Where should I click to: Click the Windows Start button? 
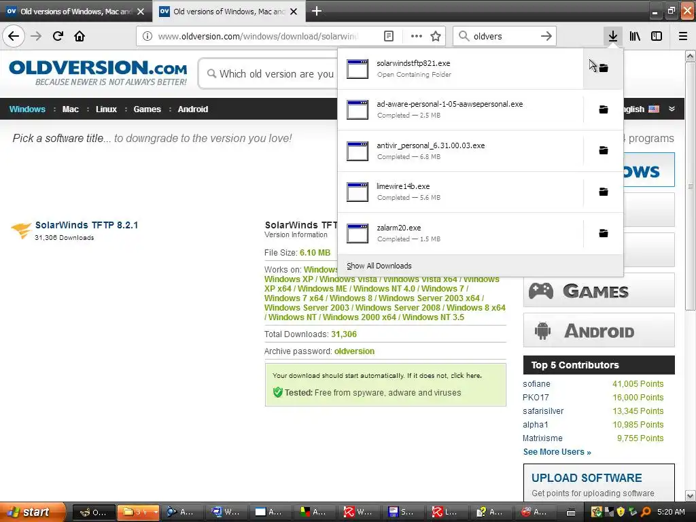pyautogui.click(x=33, y=512)
